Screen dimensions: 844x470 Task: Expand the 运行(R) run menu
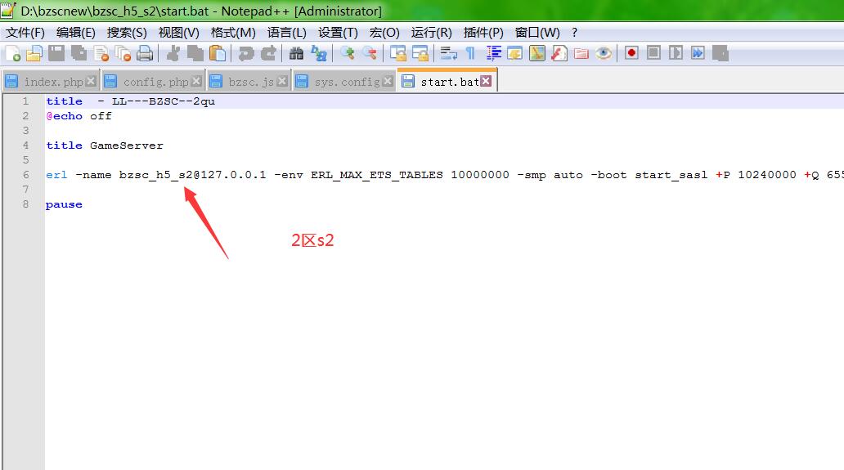[x=431, y=33]
